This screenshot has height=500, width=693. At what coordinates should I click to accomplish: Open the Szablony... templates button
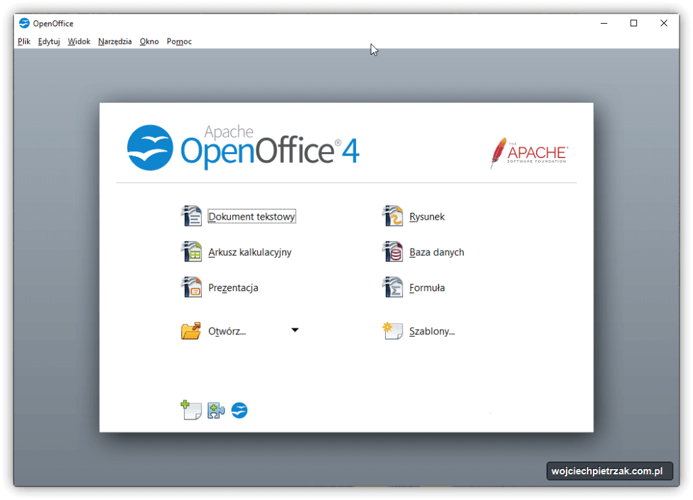[431, 331]
